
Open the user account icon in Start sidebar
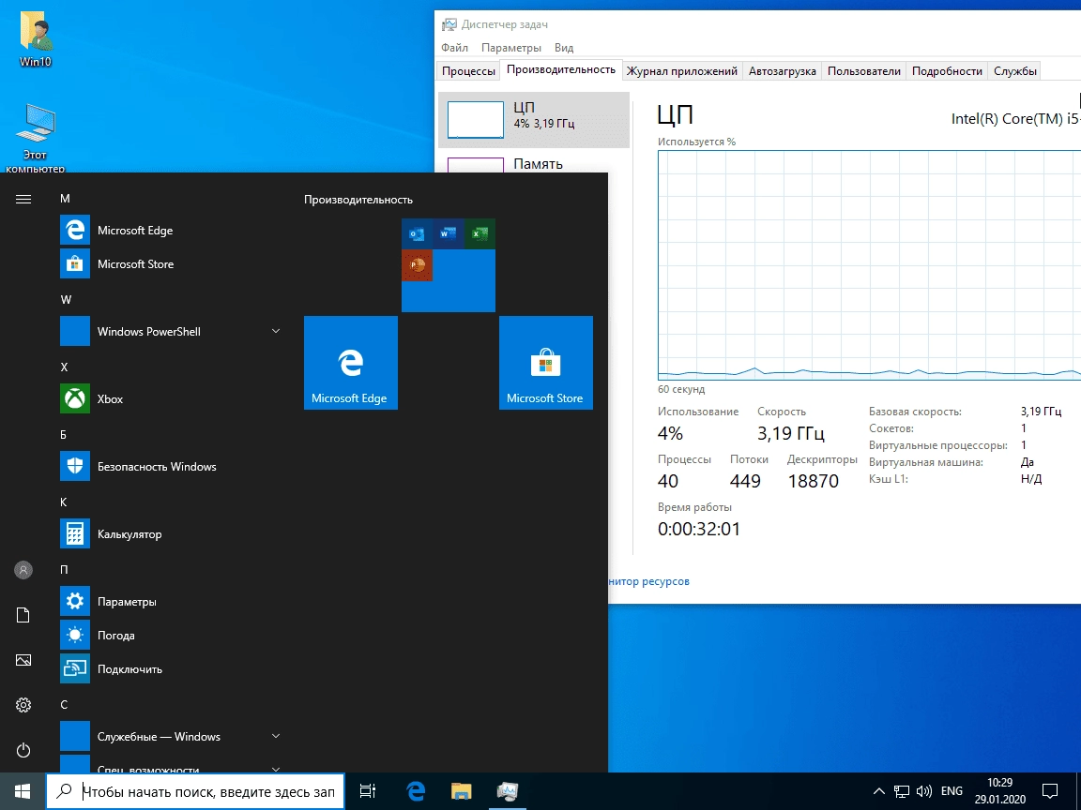coord(23,570)
